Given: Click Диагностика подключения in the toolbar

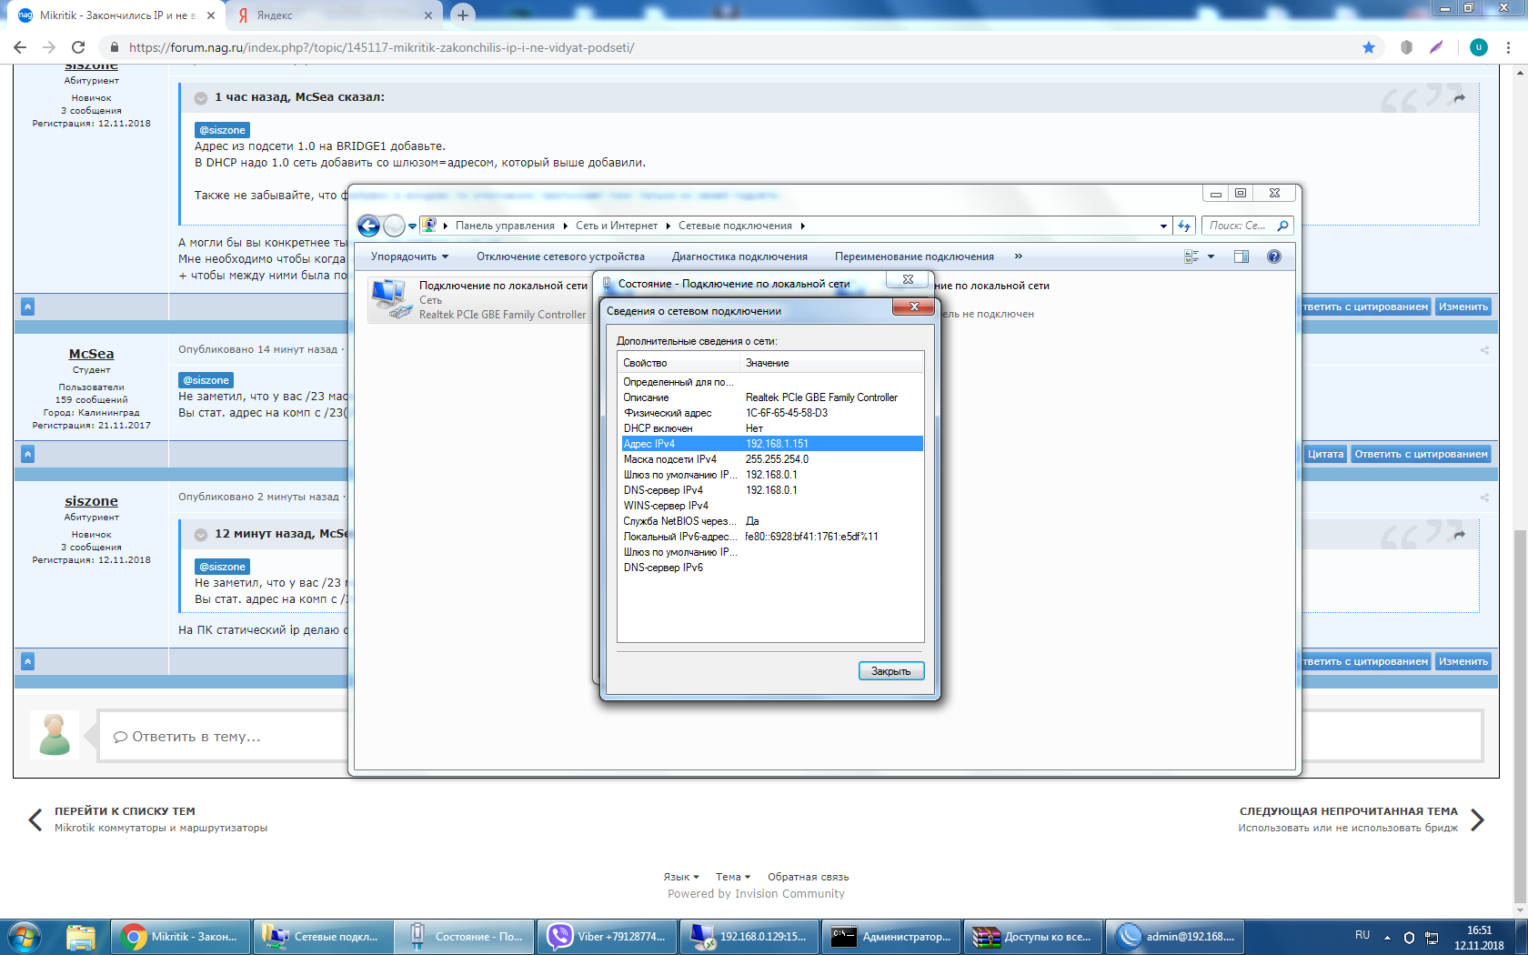Looking at the screenshot, I should pyautogui.click(x=739, y=256).
